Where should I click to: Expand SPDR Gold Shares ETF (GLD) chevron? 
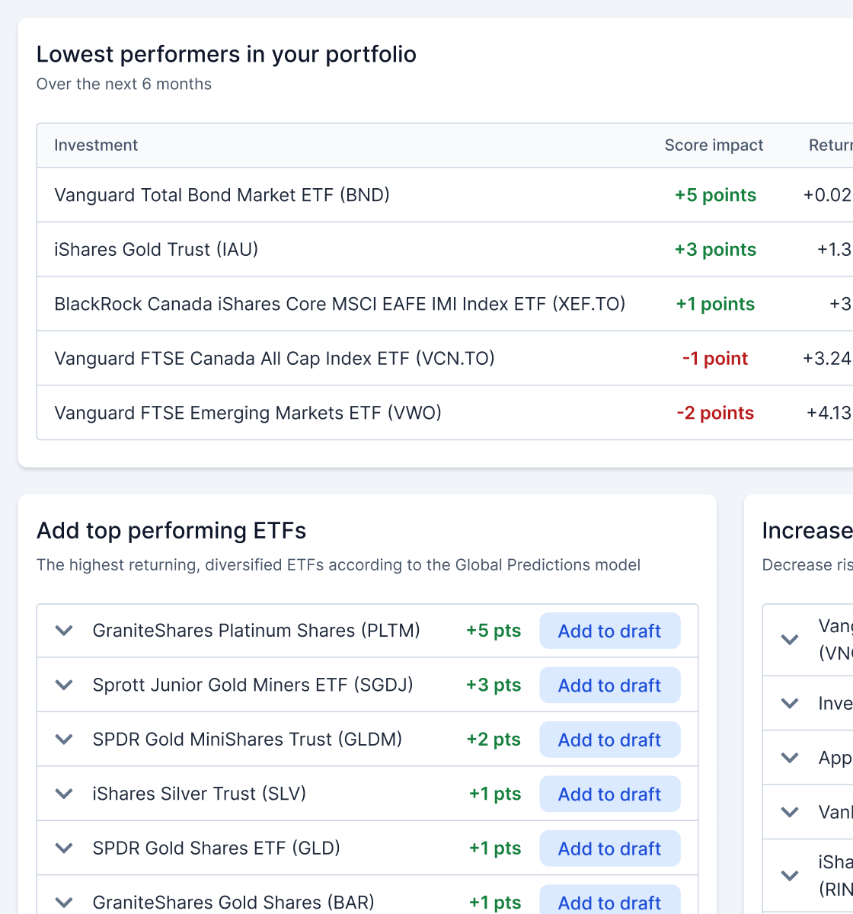pos(65,848)
